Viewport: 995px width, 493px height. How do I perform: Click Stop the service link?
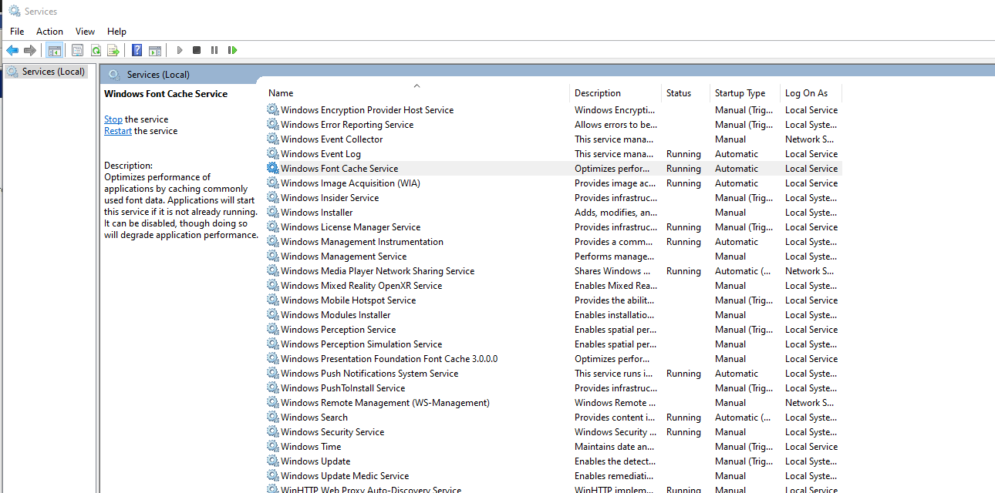(x=113, y=119)
